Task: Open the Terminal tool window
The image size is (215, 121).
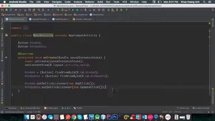Action: point(11,108)
